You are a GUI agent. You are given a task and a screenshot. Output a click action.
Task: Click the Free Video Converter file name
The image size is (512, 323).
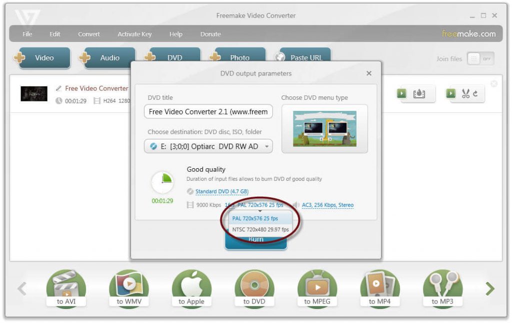click(96, 88)
